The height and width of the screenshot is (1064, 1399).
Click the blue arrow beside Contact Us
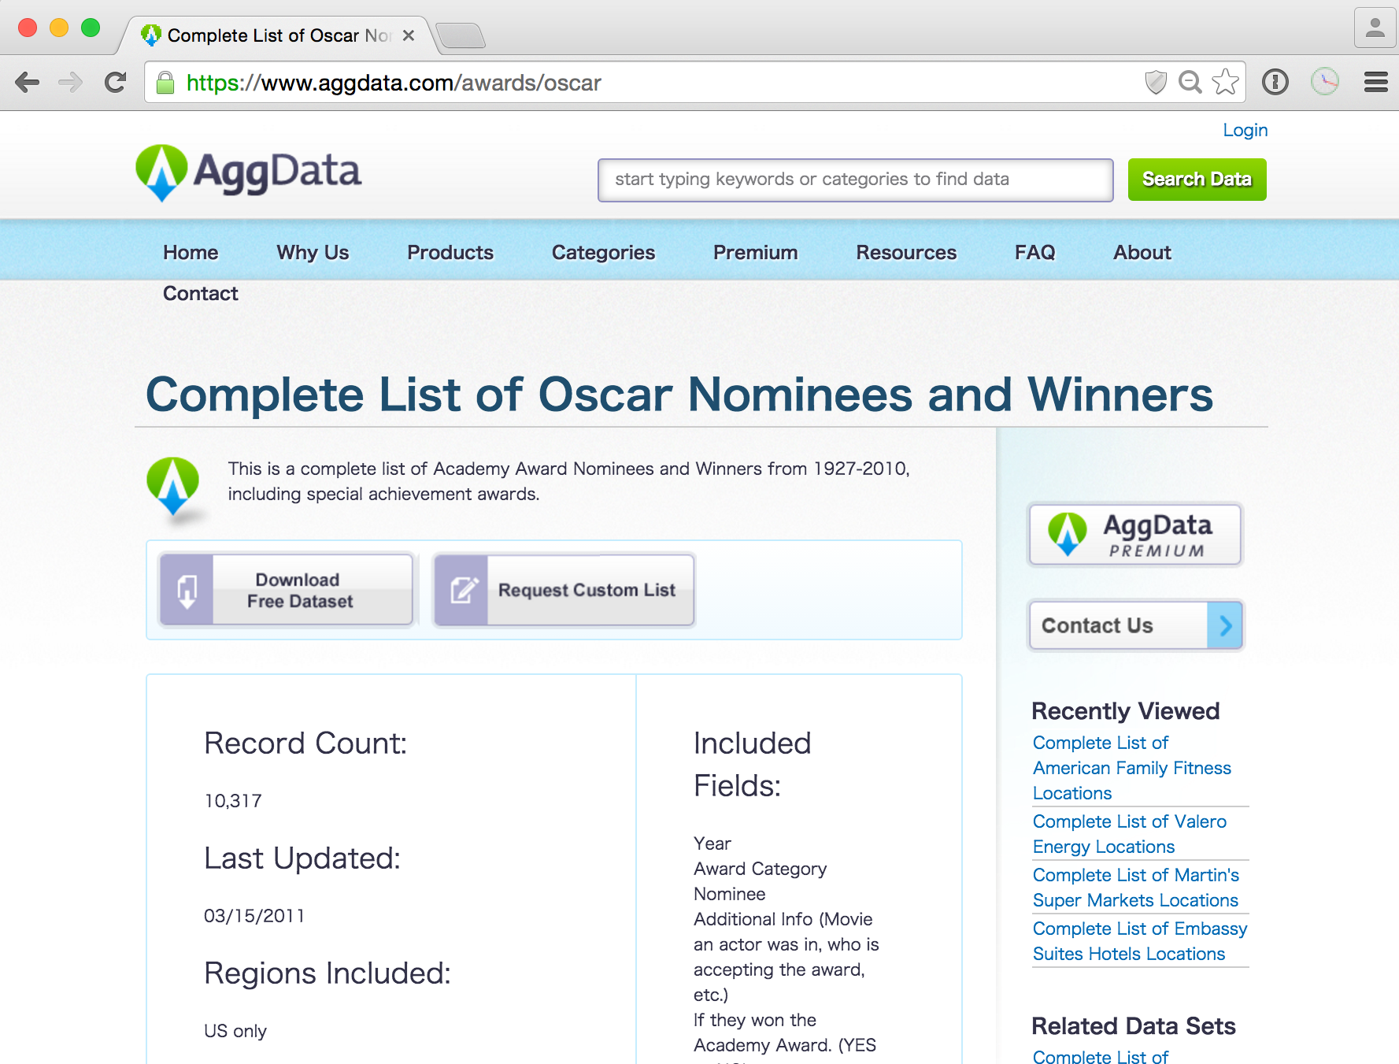click(1224, 625)
